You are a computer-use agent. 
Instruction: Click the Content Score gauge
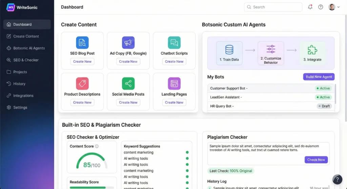[x=91, y=161]
